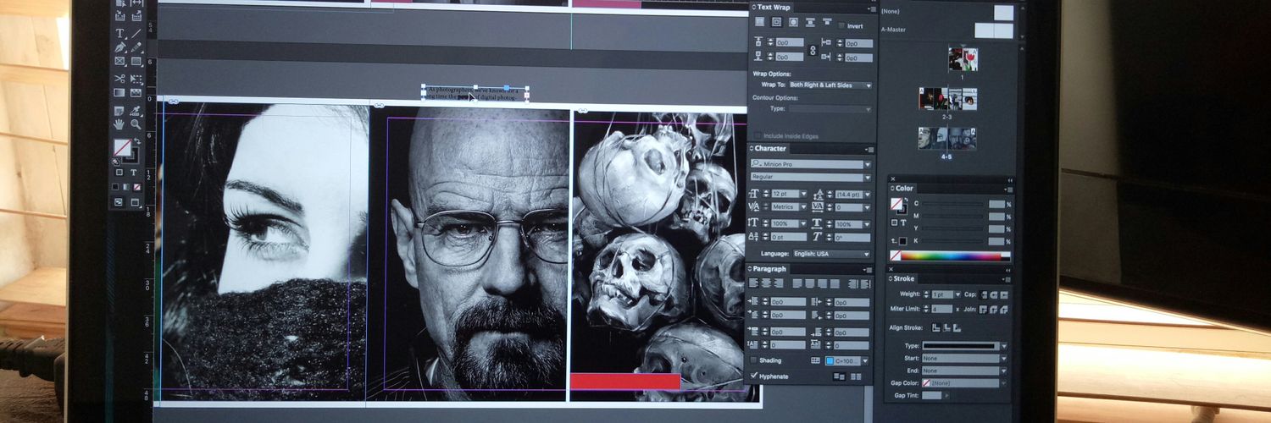Select the 2-3 spread thumbnail
The width and height of the screenshot is (1271, 423).
(948, 99)
